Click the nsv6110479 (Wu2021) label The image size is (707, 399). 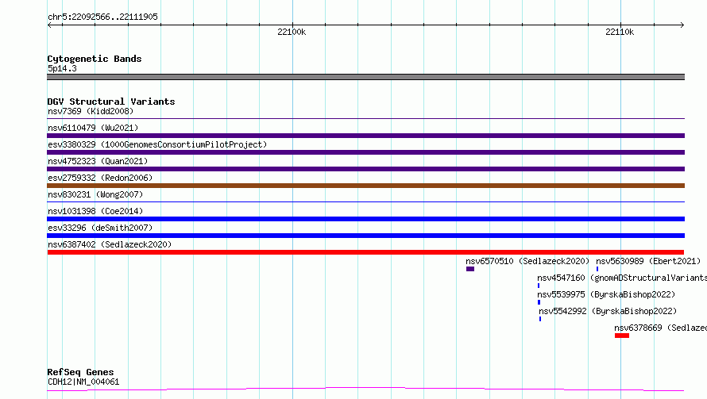[x=93, y=128]
